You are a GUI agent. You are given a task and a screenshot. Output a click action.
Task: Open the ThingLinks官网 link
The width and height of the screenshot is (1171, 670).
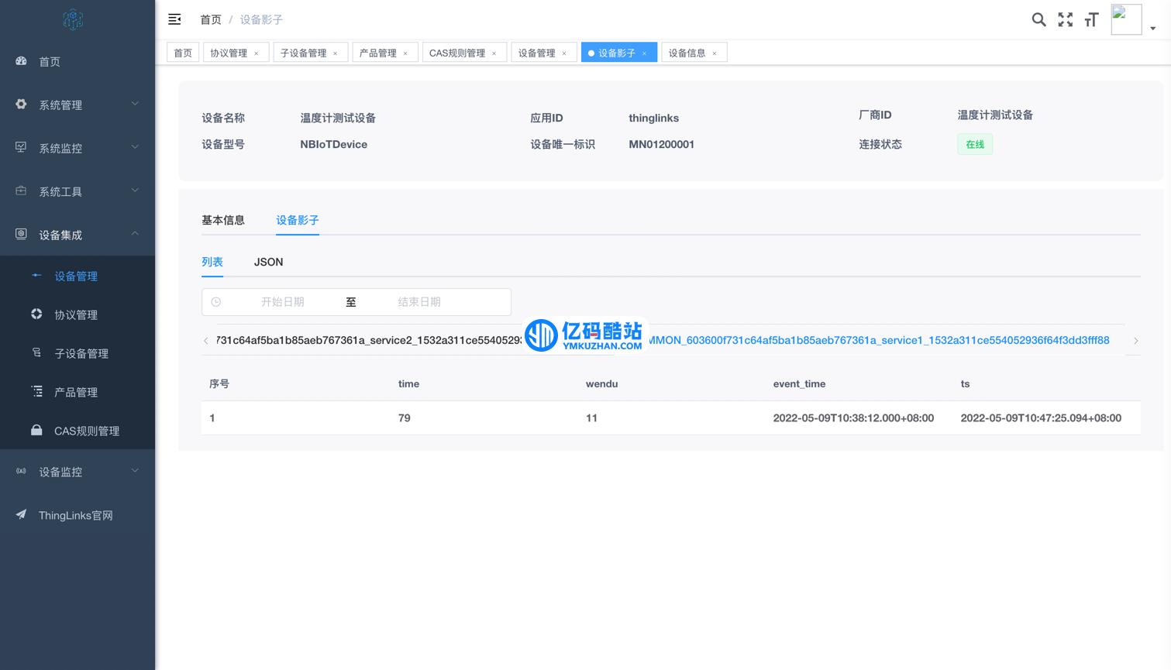coord(77,515)
